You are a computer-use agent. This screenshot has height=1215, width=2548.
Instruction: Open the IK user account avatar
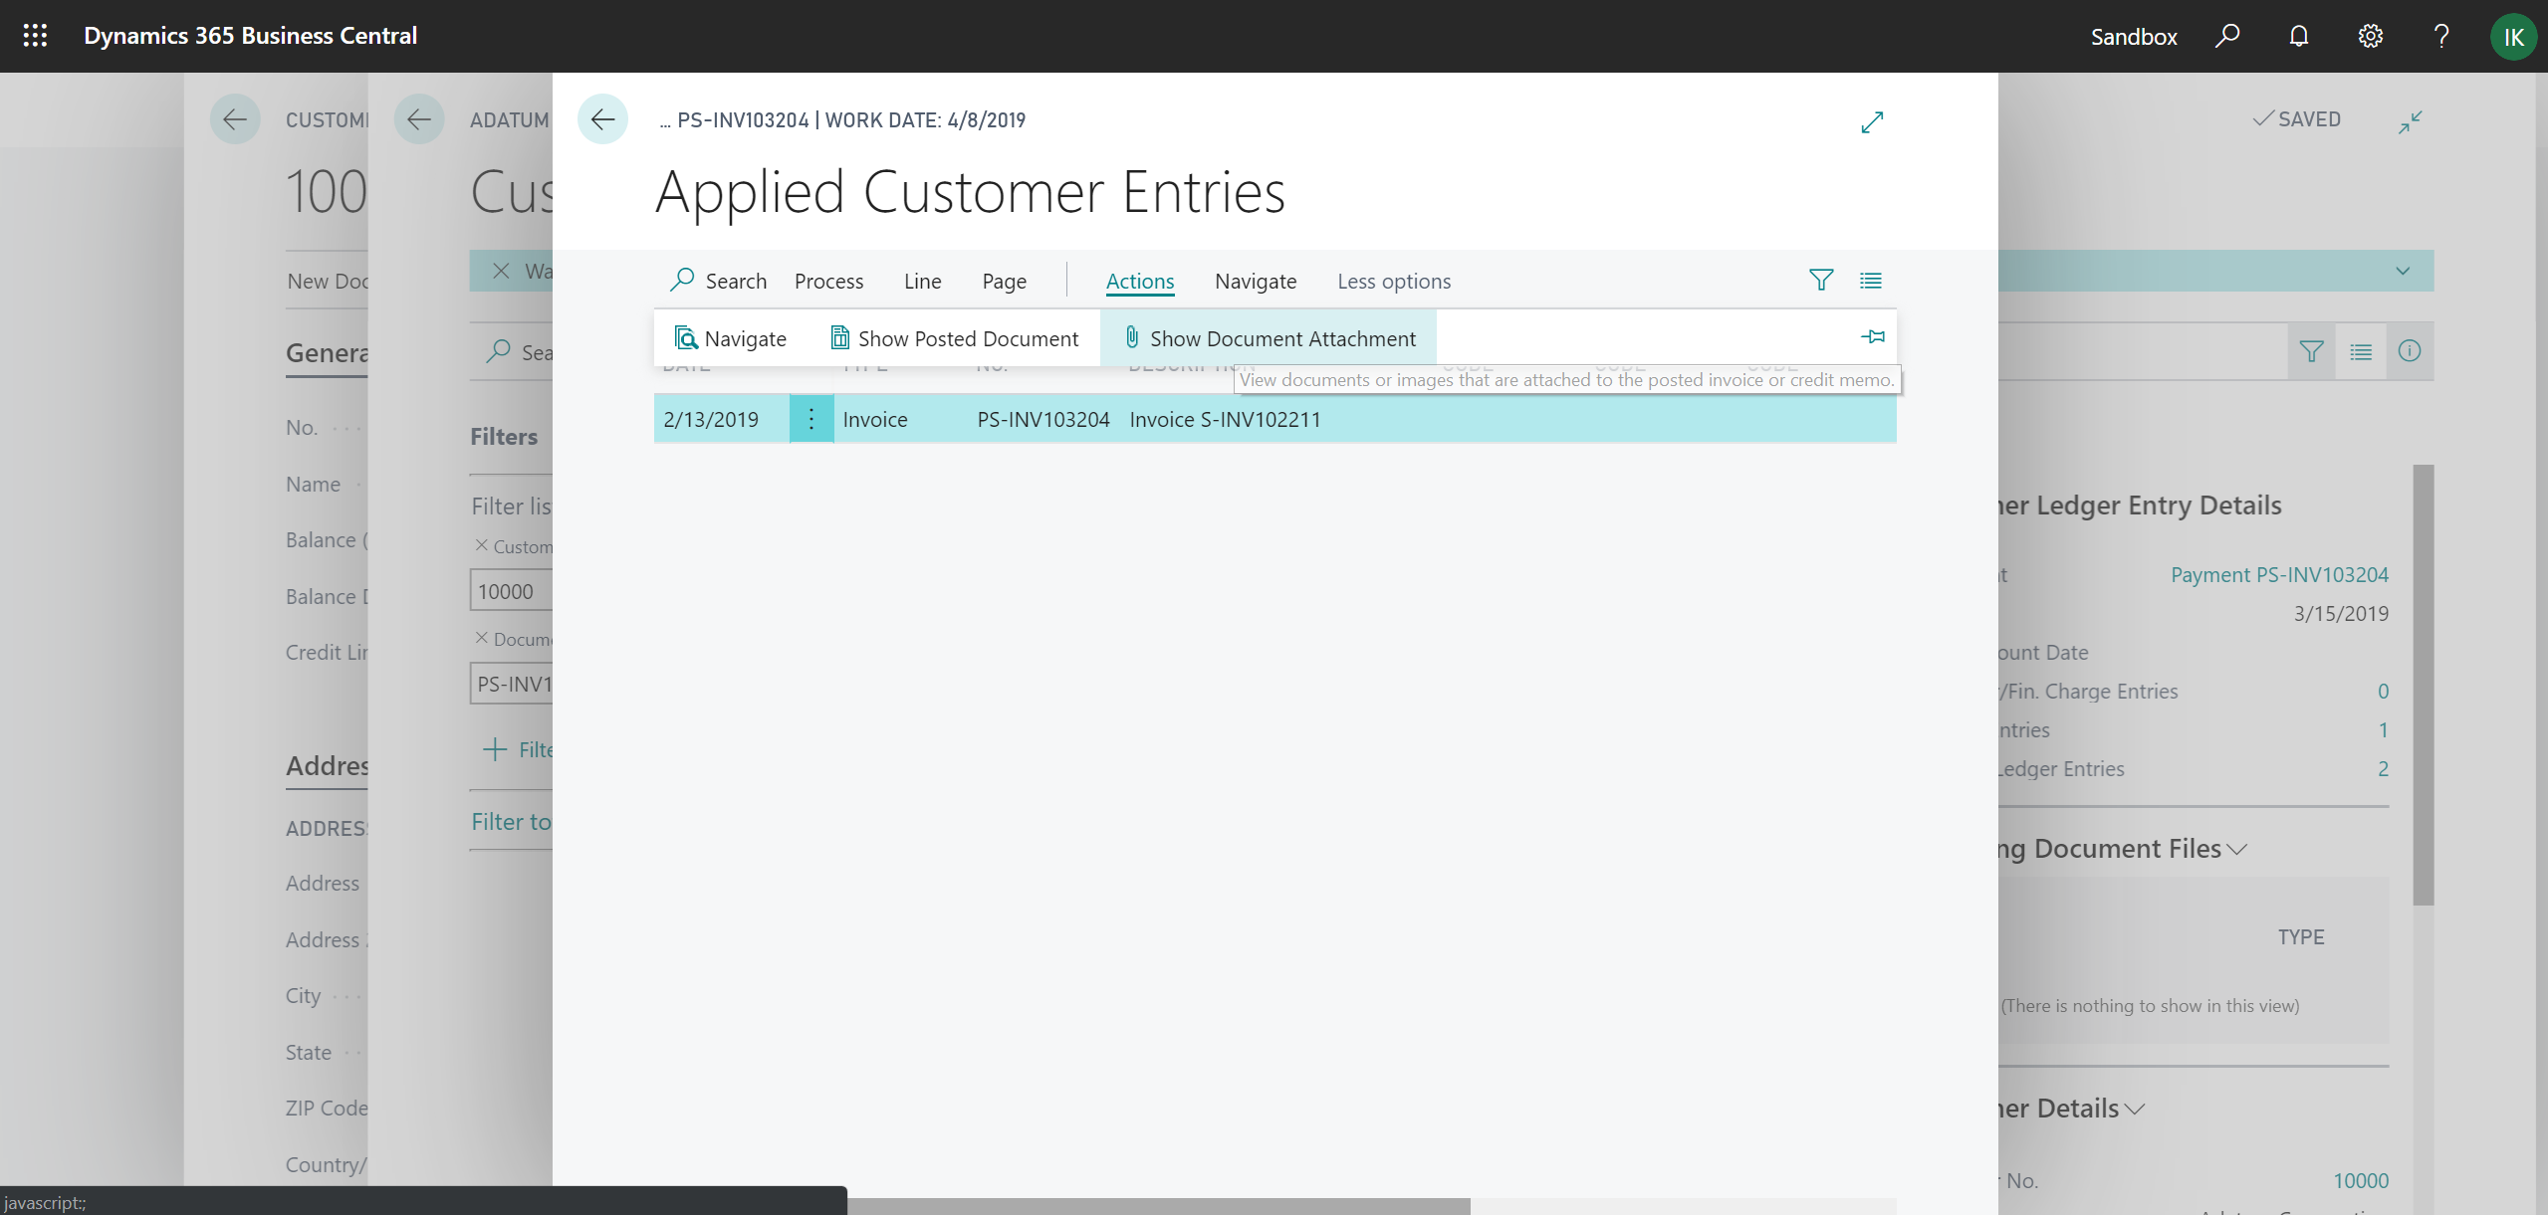[2513, 36]
